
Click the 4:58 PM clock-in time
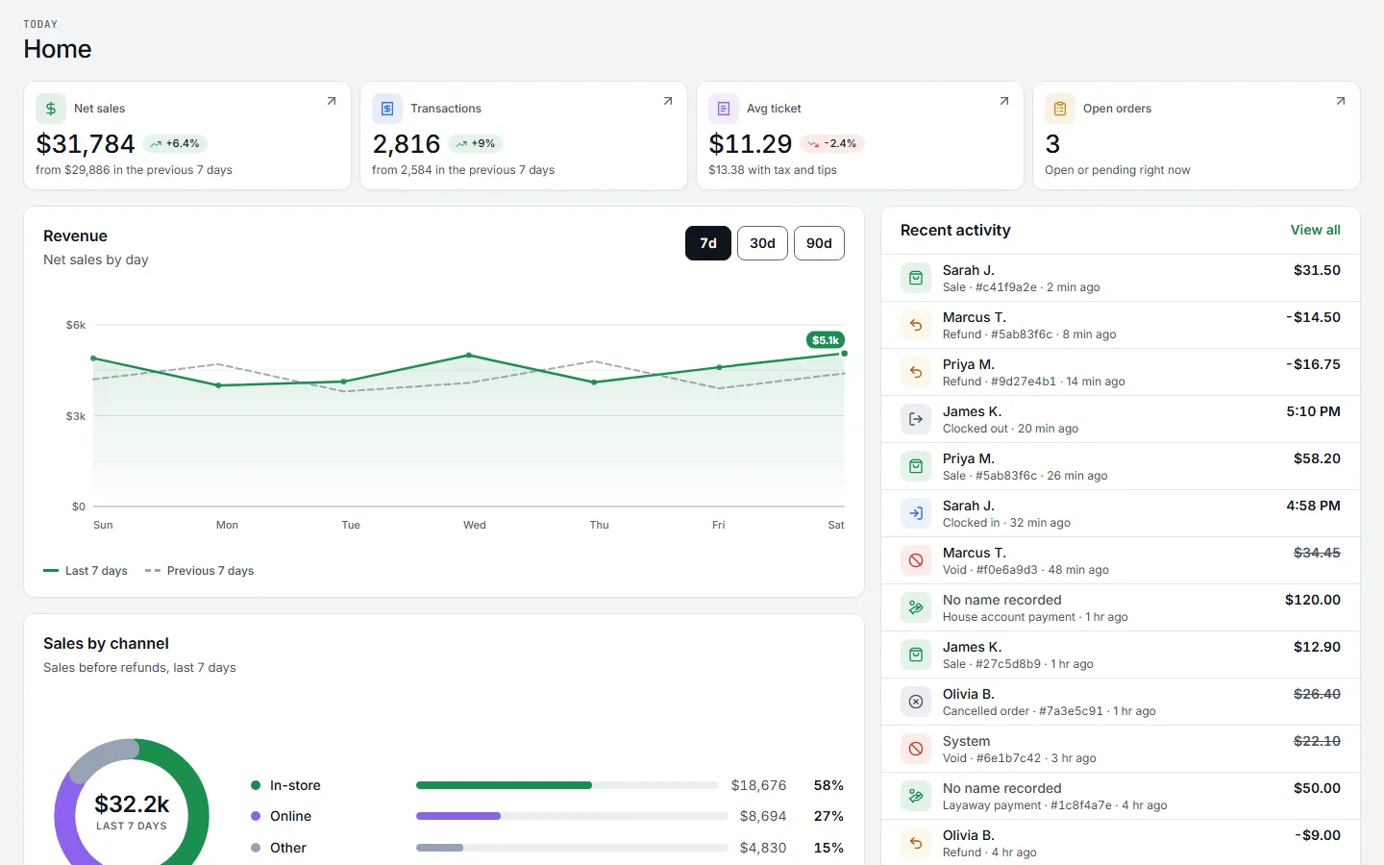(1313, 506)
